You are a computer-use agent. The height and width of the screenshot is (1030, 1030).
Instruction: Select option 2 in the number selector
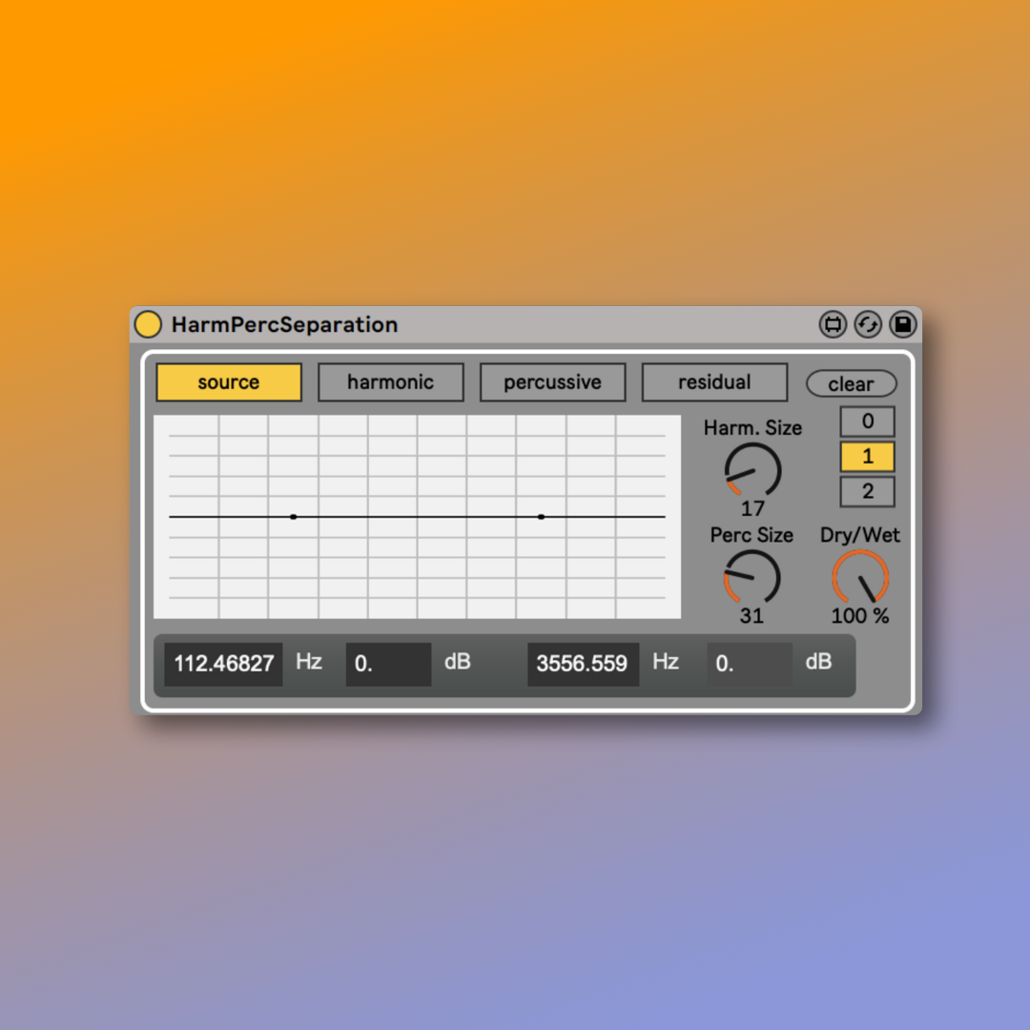tap(867, 492)
